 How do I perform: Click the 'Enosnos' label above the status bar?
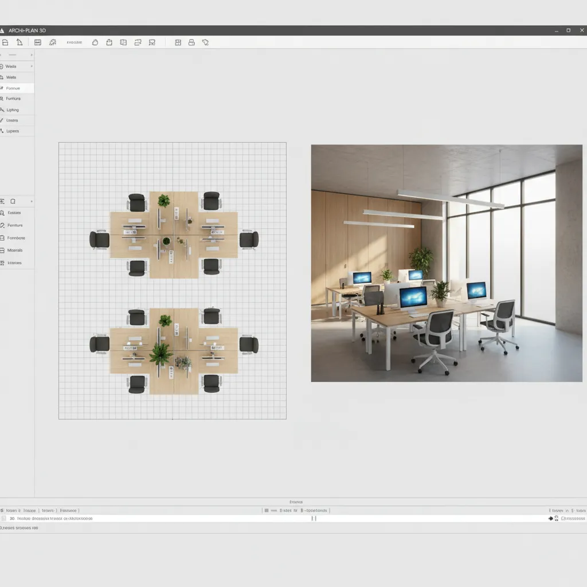tap(296, 502)
